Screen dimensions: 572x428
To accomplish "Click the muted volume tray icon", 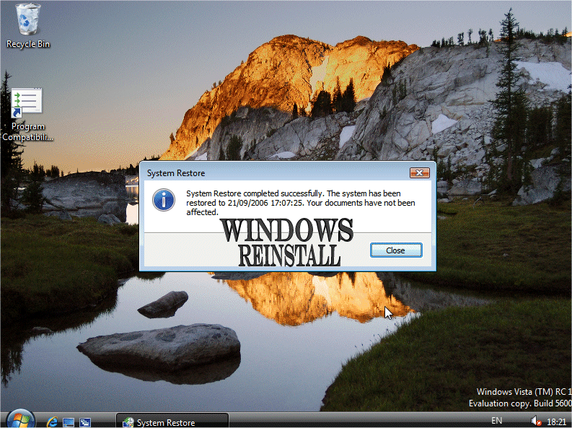I will point(536,421).
